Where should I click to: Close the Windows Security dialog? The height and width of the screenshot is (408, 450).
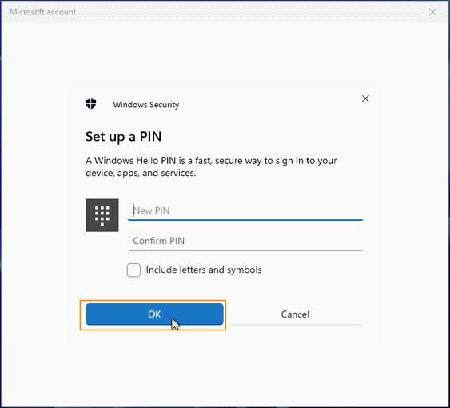(x=365, y=98)
